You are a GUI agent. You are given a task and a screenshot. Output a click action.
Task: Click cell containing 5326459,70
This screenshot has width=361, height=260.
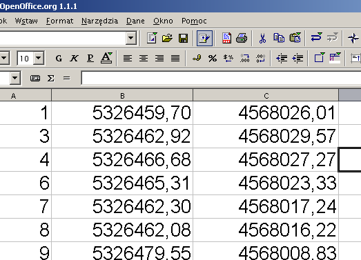coord(122,112)
